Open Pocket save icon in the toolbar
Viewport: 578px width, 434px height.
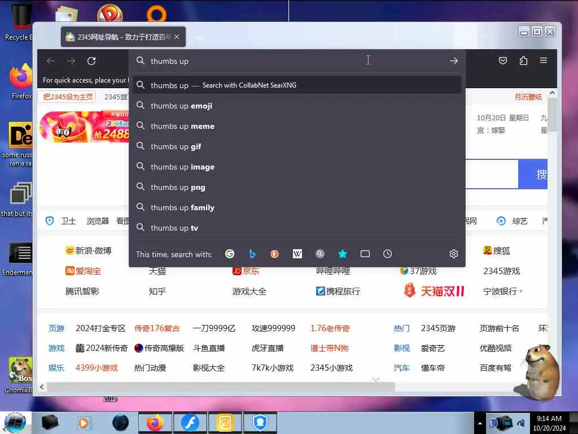point(503,60)
